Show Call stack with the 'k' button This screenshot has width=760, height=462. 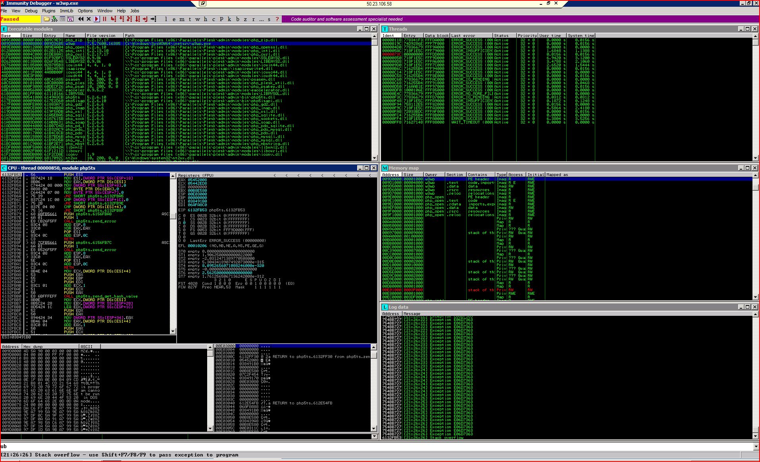coord(229,19)
